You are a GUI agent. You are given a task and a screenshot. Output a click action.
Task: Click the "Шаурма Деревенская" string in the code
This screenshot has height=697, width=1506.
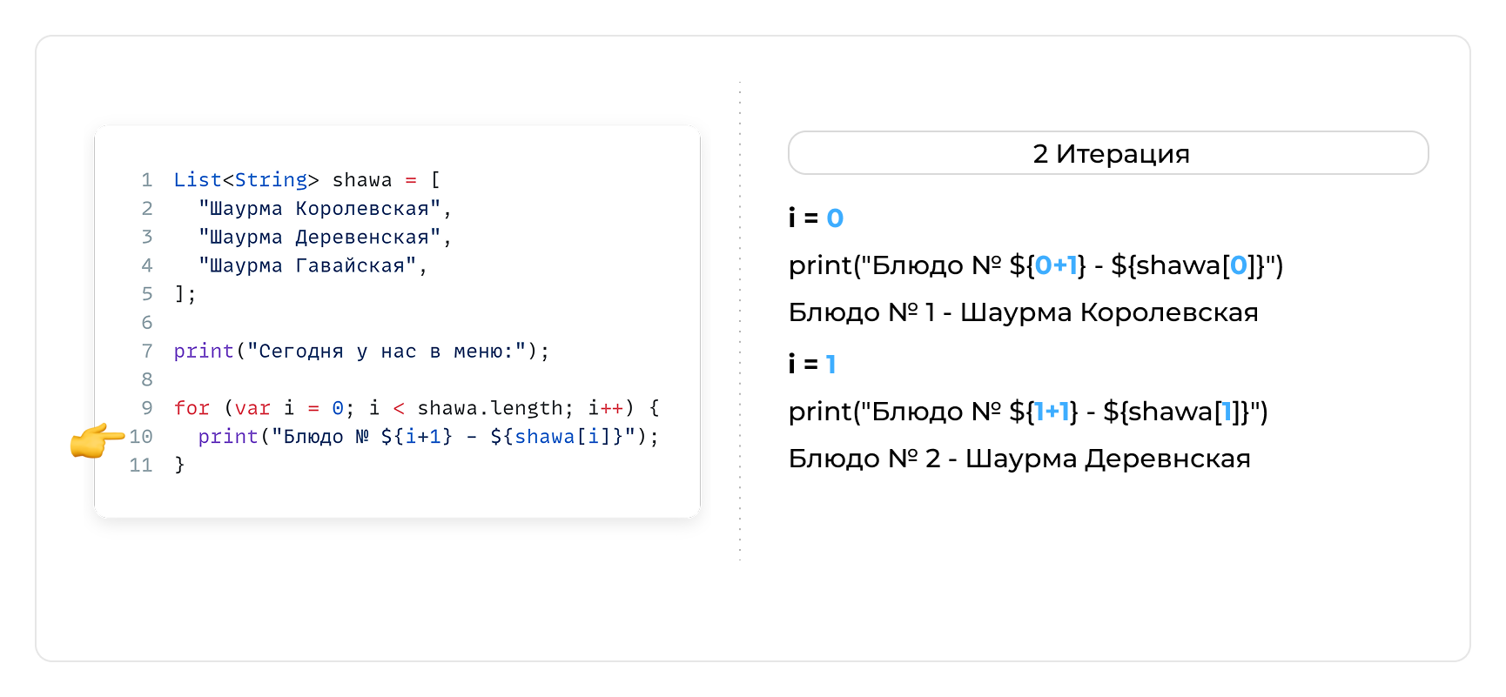point(319,238)
